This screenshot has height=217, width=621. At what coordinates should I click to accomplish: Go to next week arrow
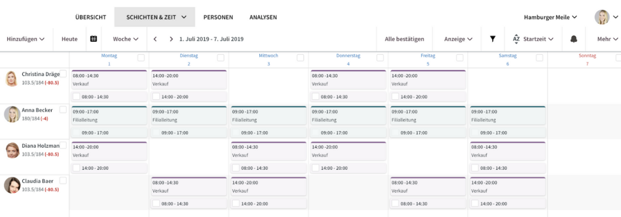coord(171,39)
